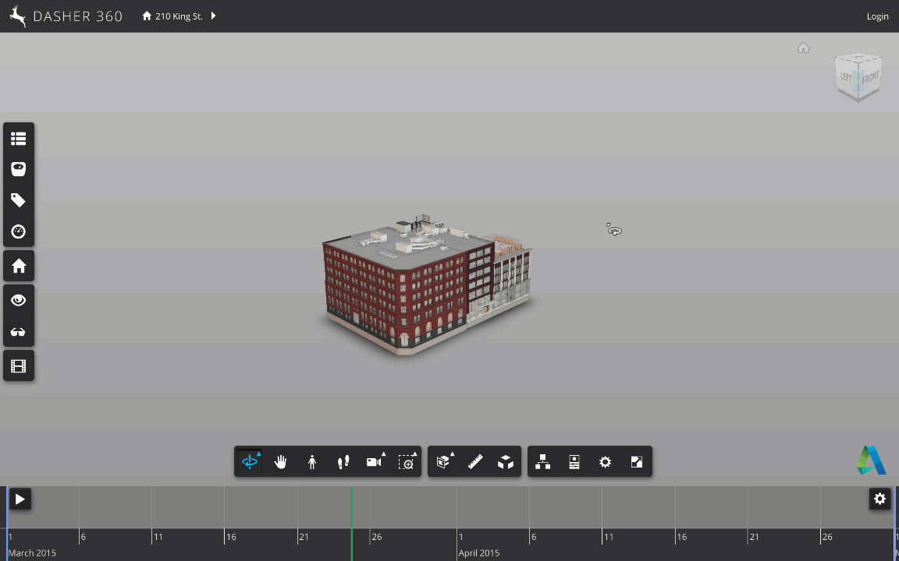Open the list panel in left sidebar
899x561 pixels.
point(19,139)
